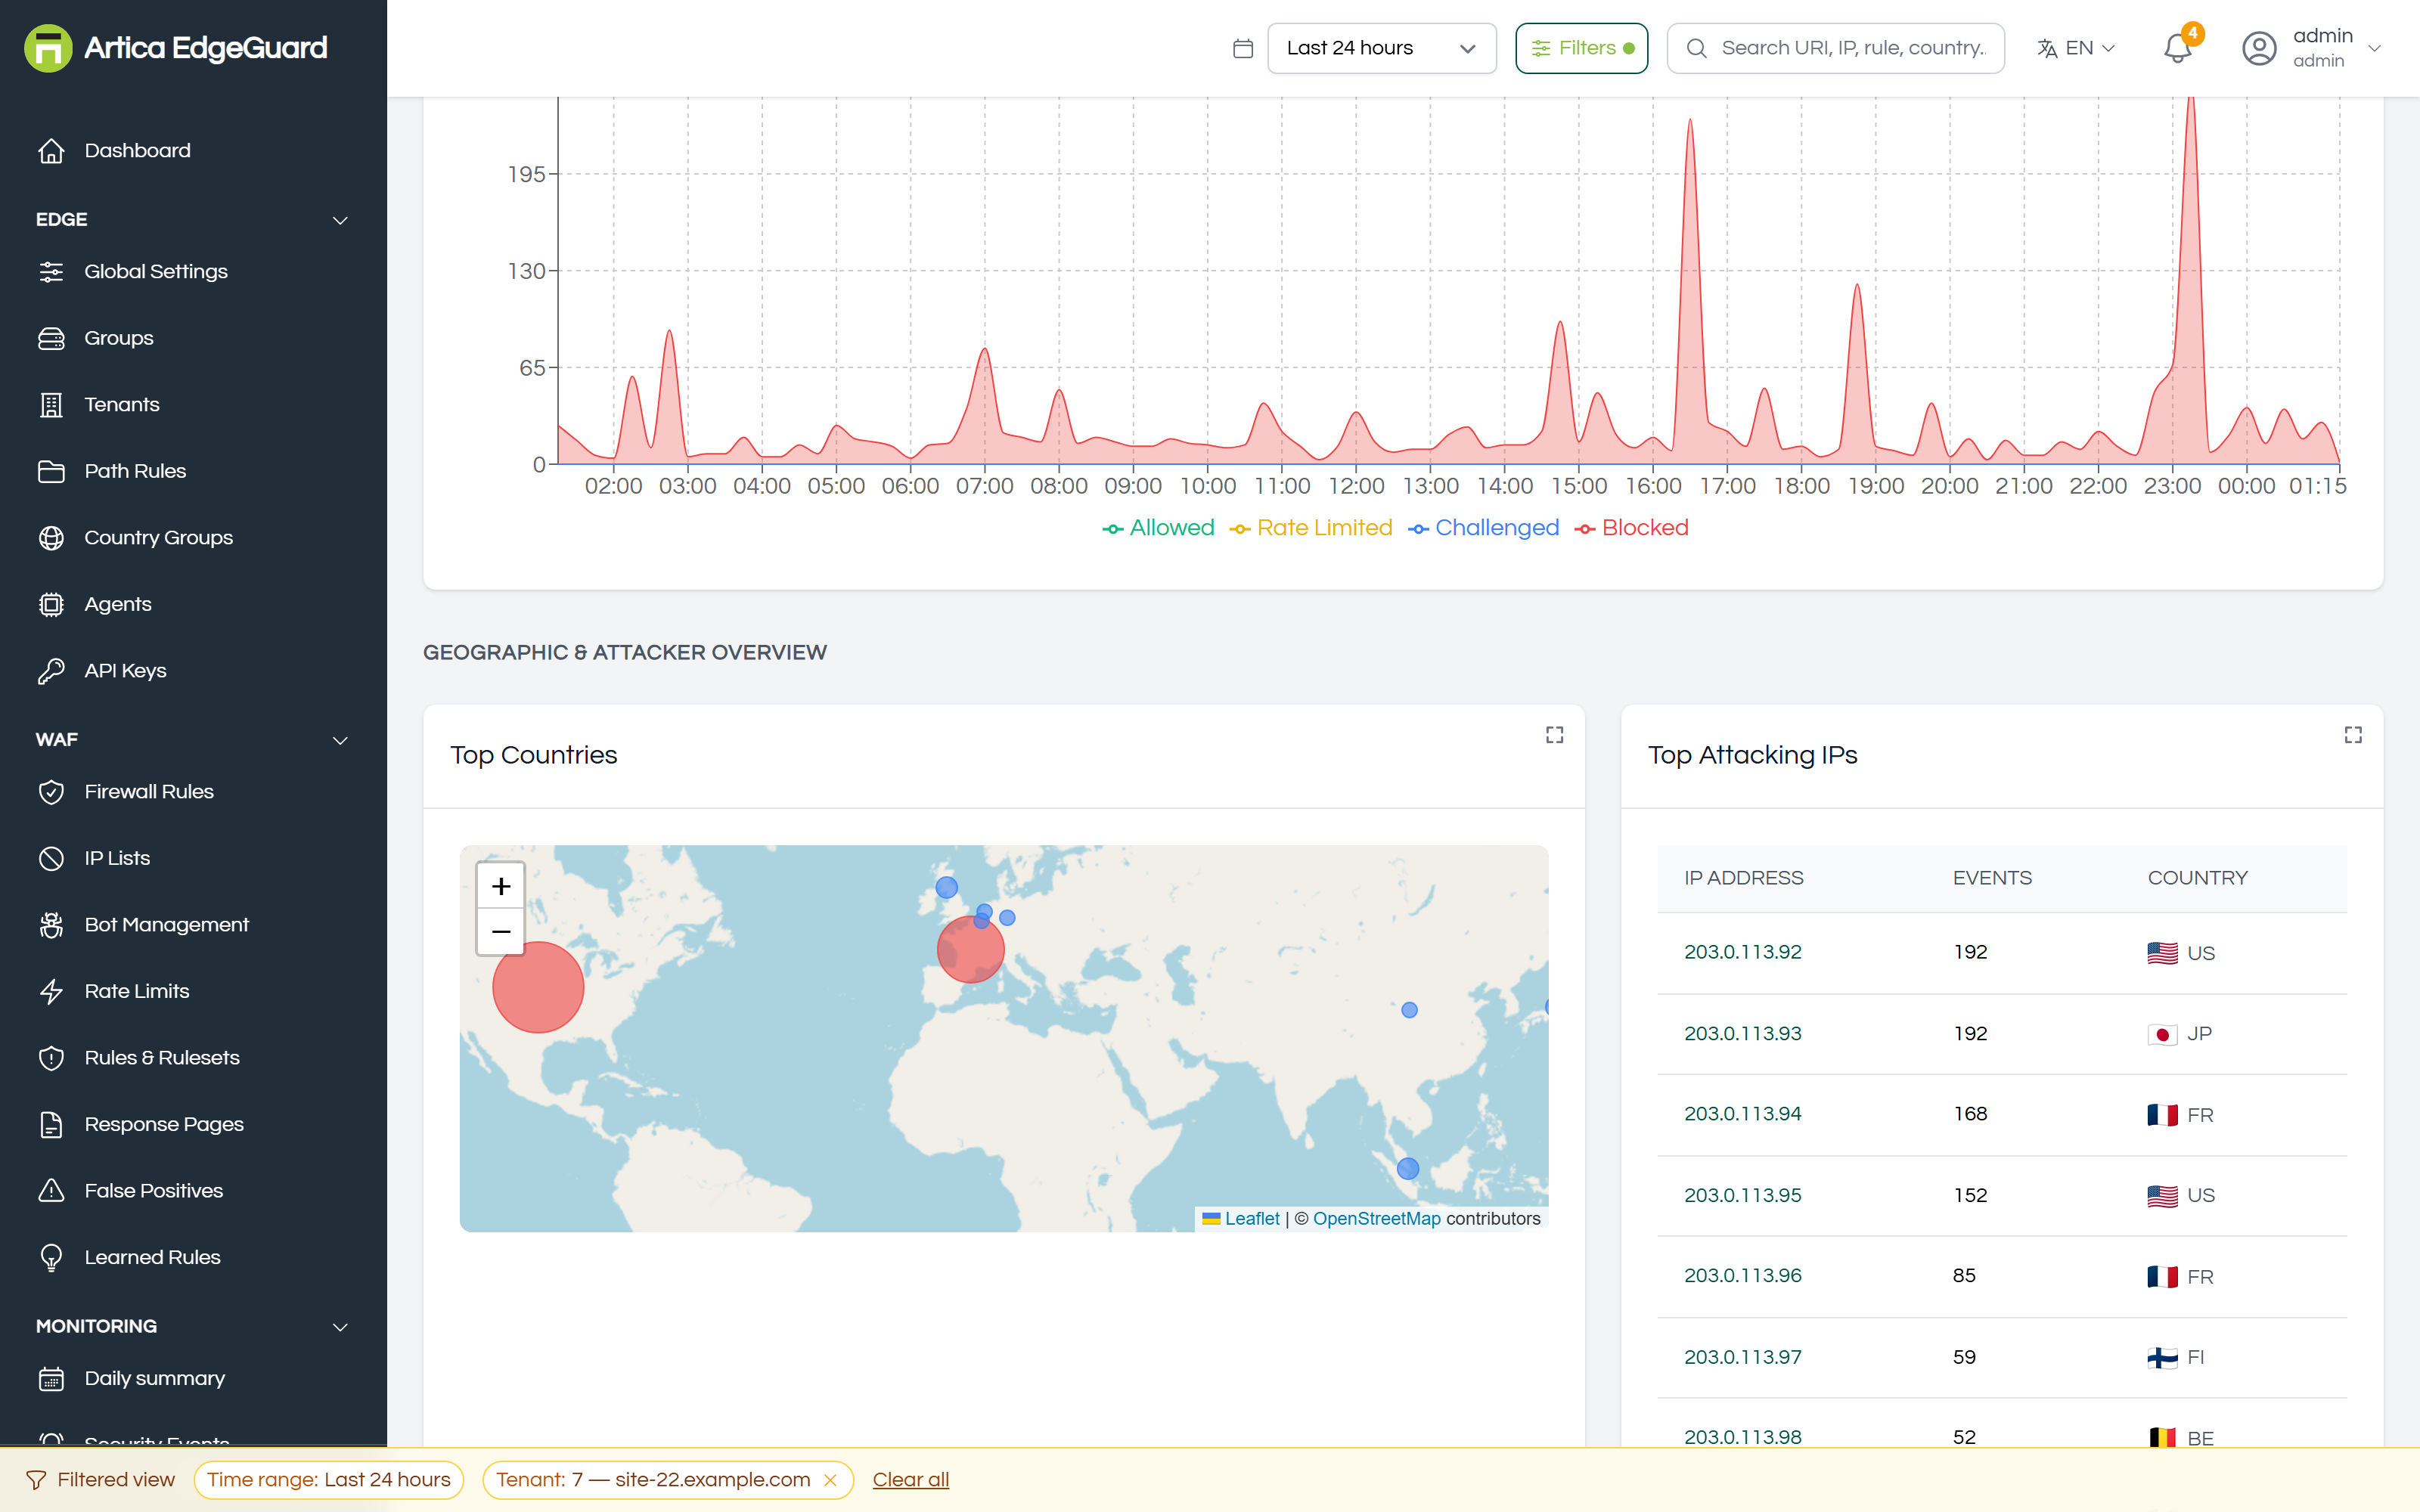This screenshot has width=2420, height=1512.
Task: Go to Global Settings
Action: (193, 272)
